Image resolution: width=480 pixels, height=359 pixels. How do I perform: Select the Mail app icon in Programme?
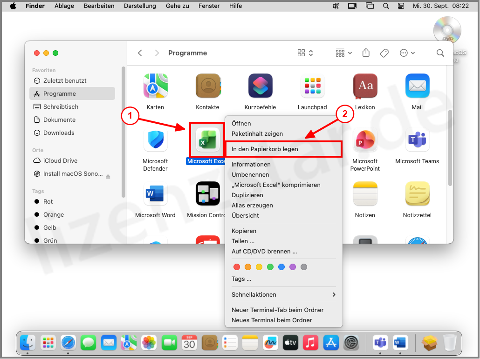(417, 86)
